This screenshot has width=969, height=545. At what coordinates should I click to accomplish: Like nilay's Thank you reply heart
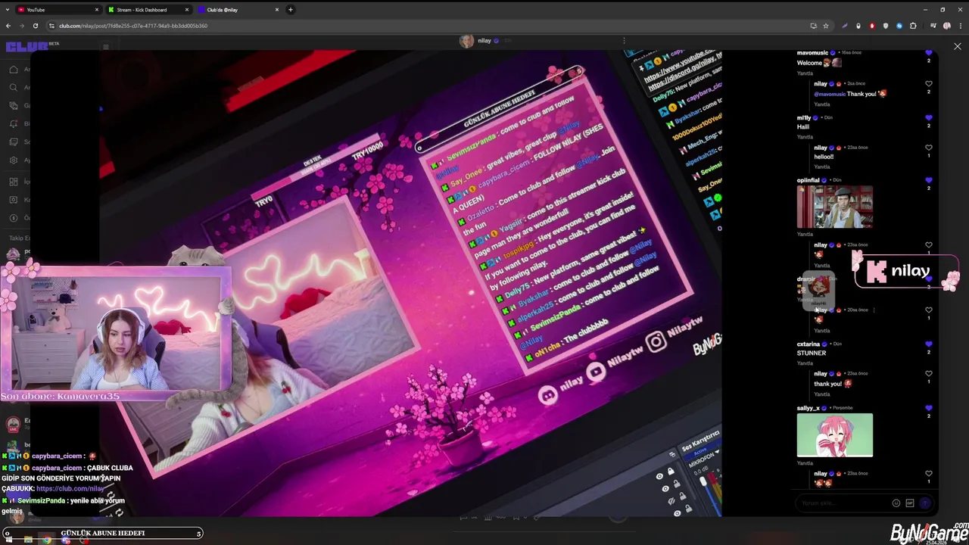click(929, 84)
